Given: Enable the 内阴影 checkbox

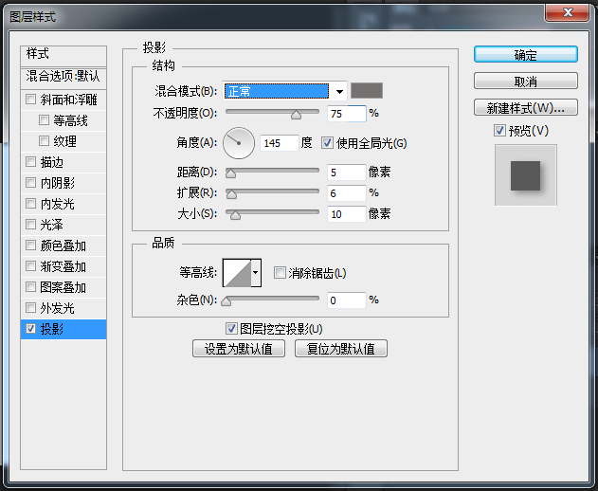Looking at the screenshot, I should [30, 182].
